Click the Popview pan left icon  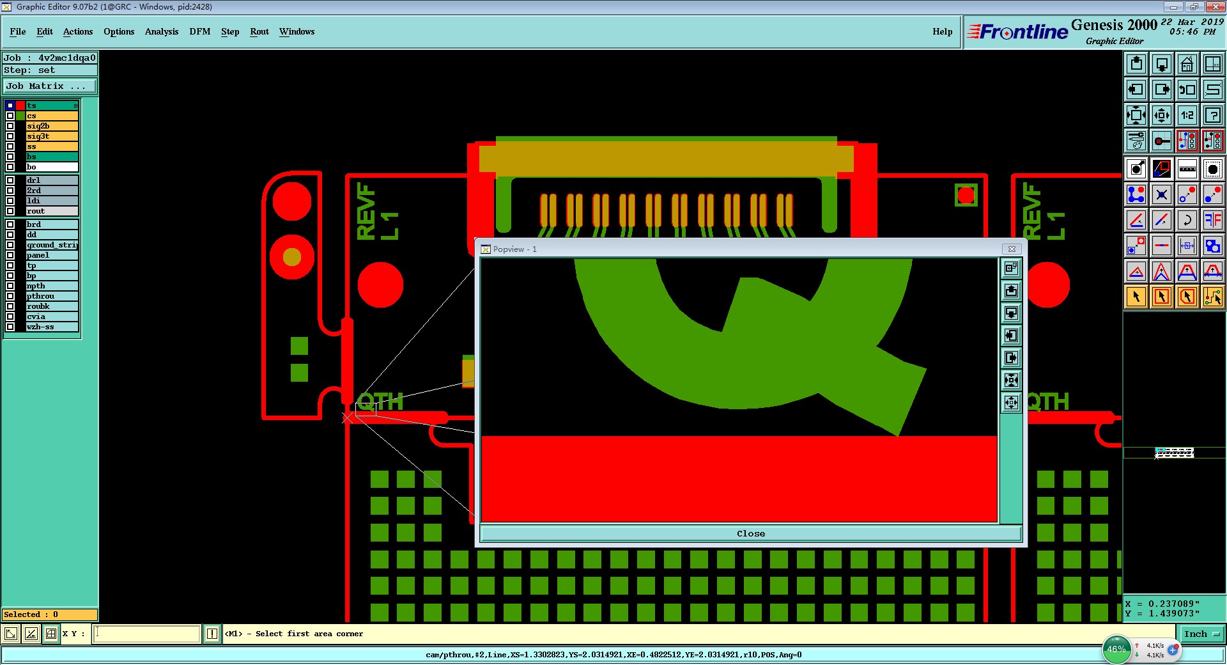(1011, 336)
